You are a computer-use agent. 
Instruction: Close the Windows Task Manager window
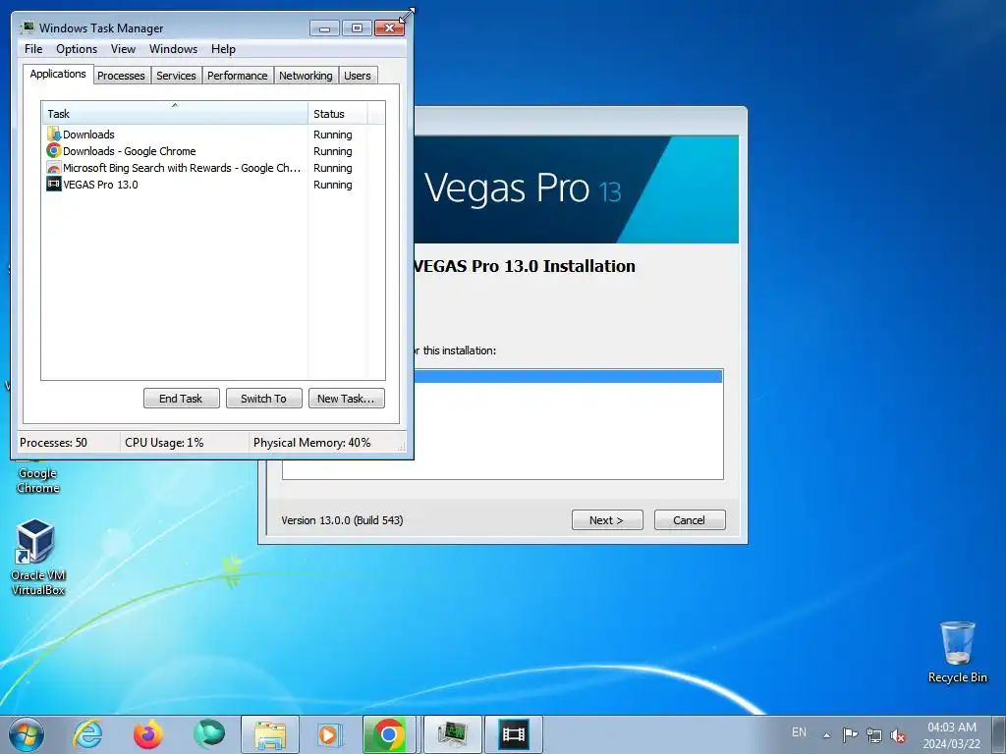pos(389,28)
